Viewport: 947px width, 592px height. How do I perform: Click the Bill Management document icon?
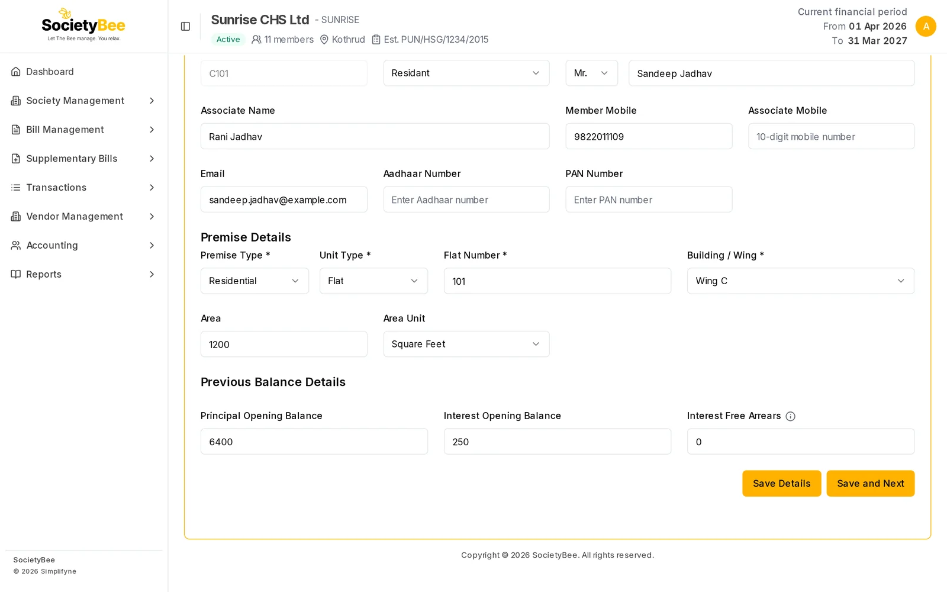(16, 130)
